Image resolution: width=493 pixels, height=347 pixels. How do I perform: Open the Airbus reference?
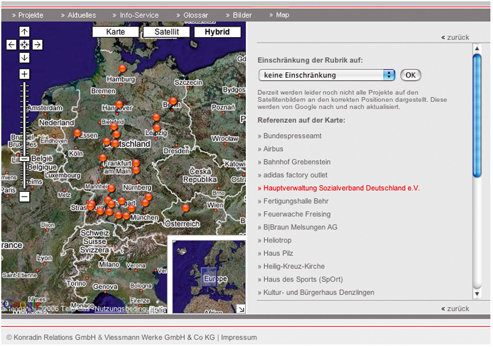coord(271,149)
